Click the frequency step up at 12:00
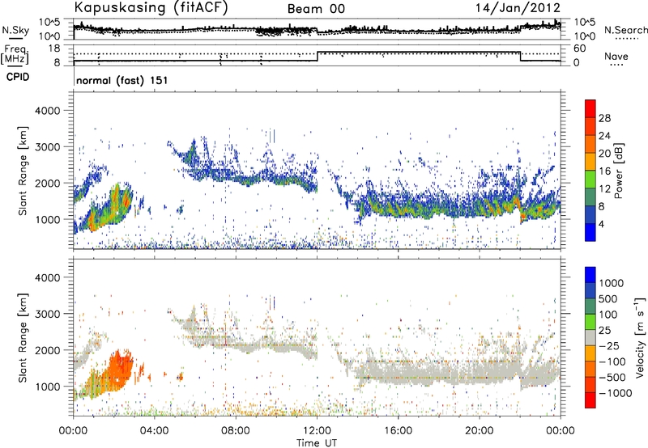The height and width of the screenshot is (448, 648). click(318, 57)
